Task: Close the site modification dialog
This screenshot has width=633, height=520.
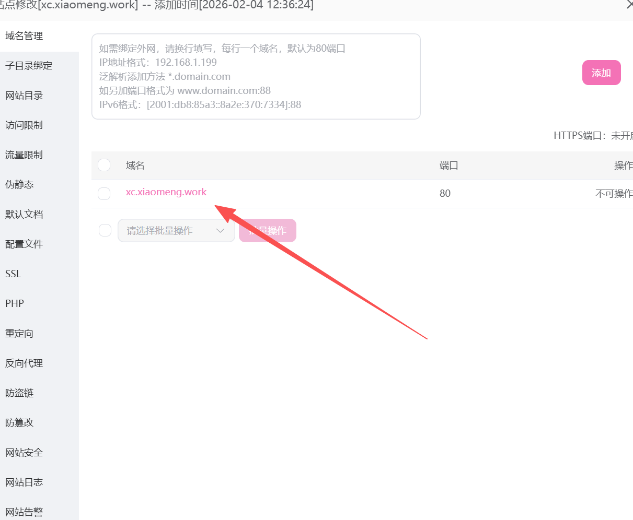Action: tap(629, 5)
